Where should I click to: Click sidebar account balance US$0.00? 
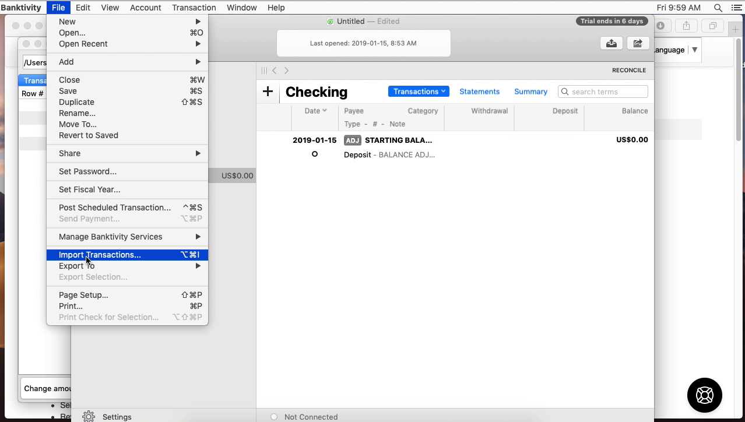coord(237,175)
